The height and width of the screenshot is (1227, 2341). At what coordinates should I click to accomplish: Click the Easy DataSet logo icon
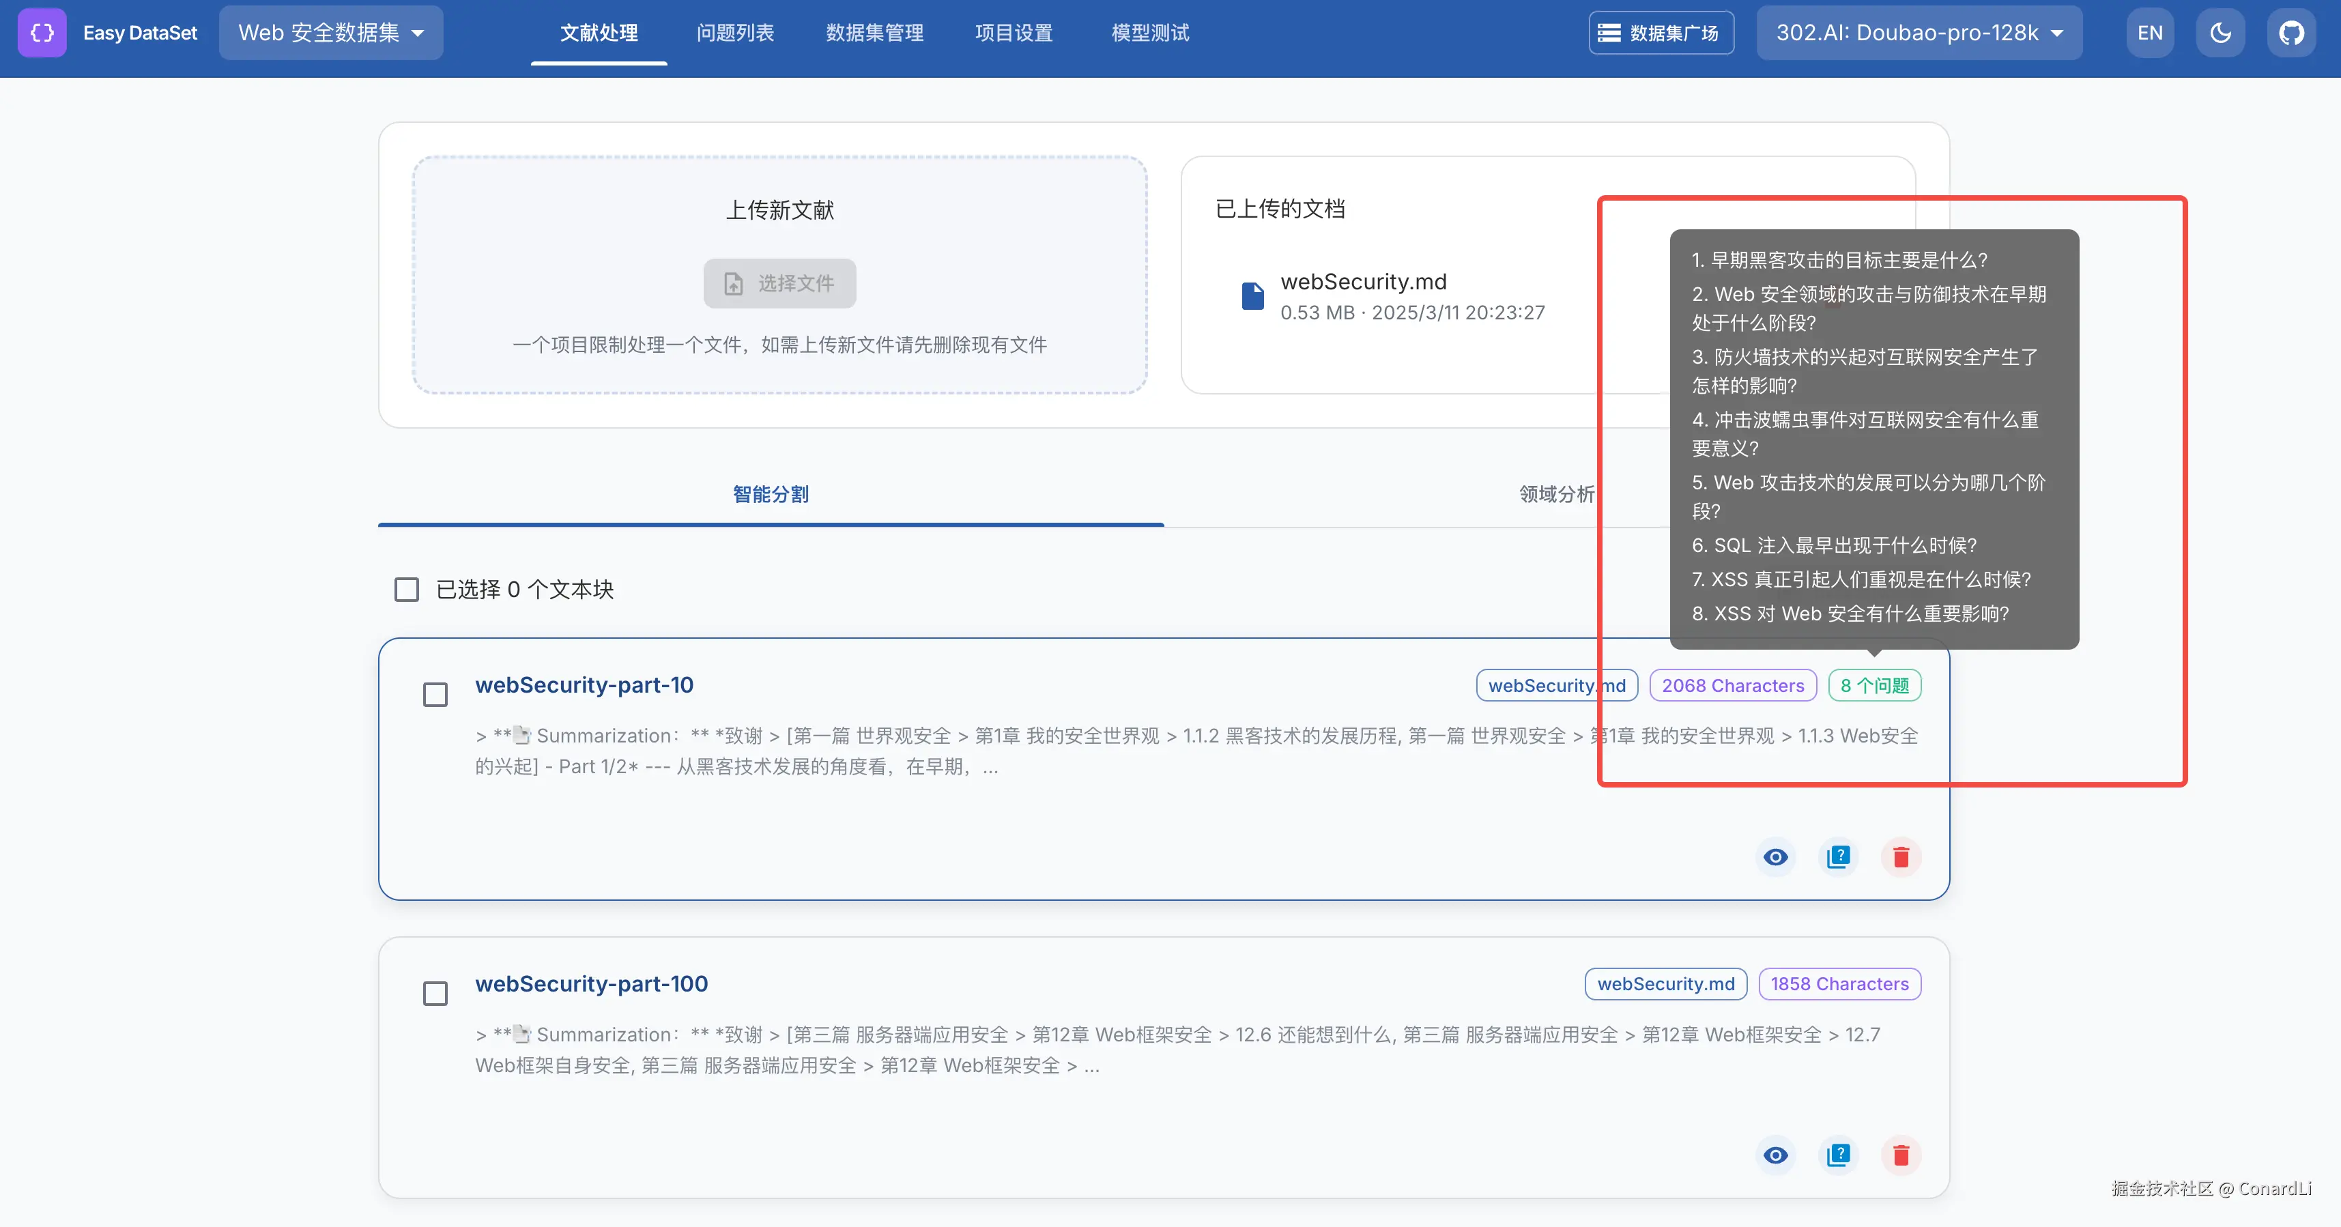pos(42,33)
